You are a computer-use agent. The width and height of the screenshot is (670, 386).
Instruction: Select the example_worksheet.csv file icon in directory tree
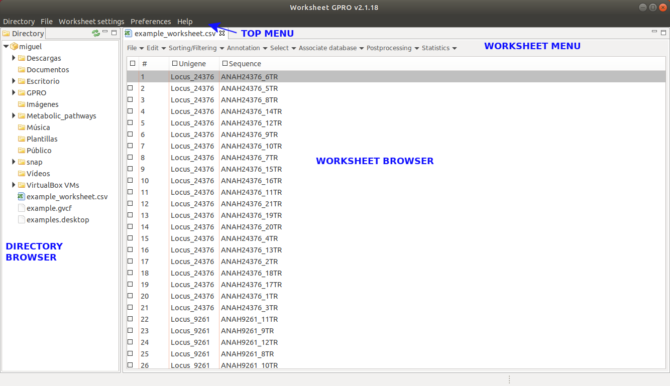pos(22,197)
